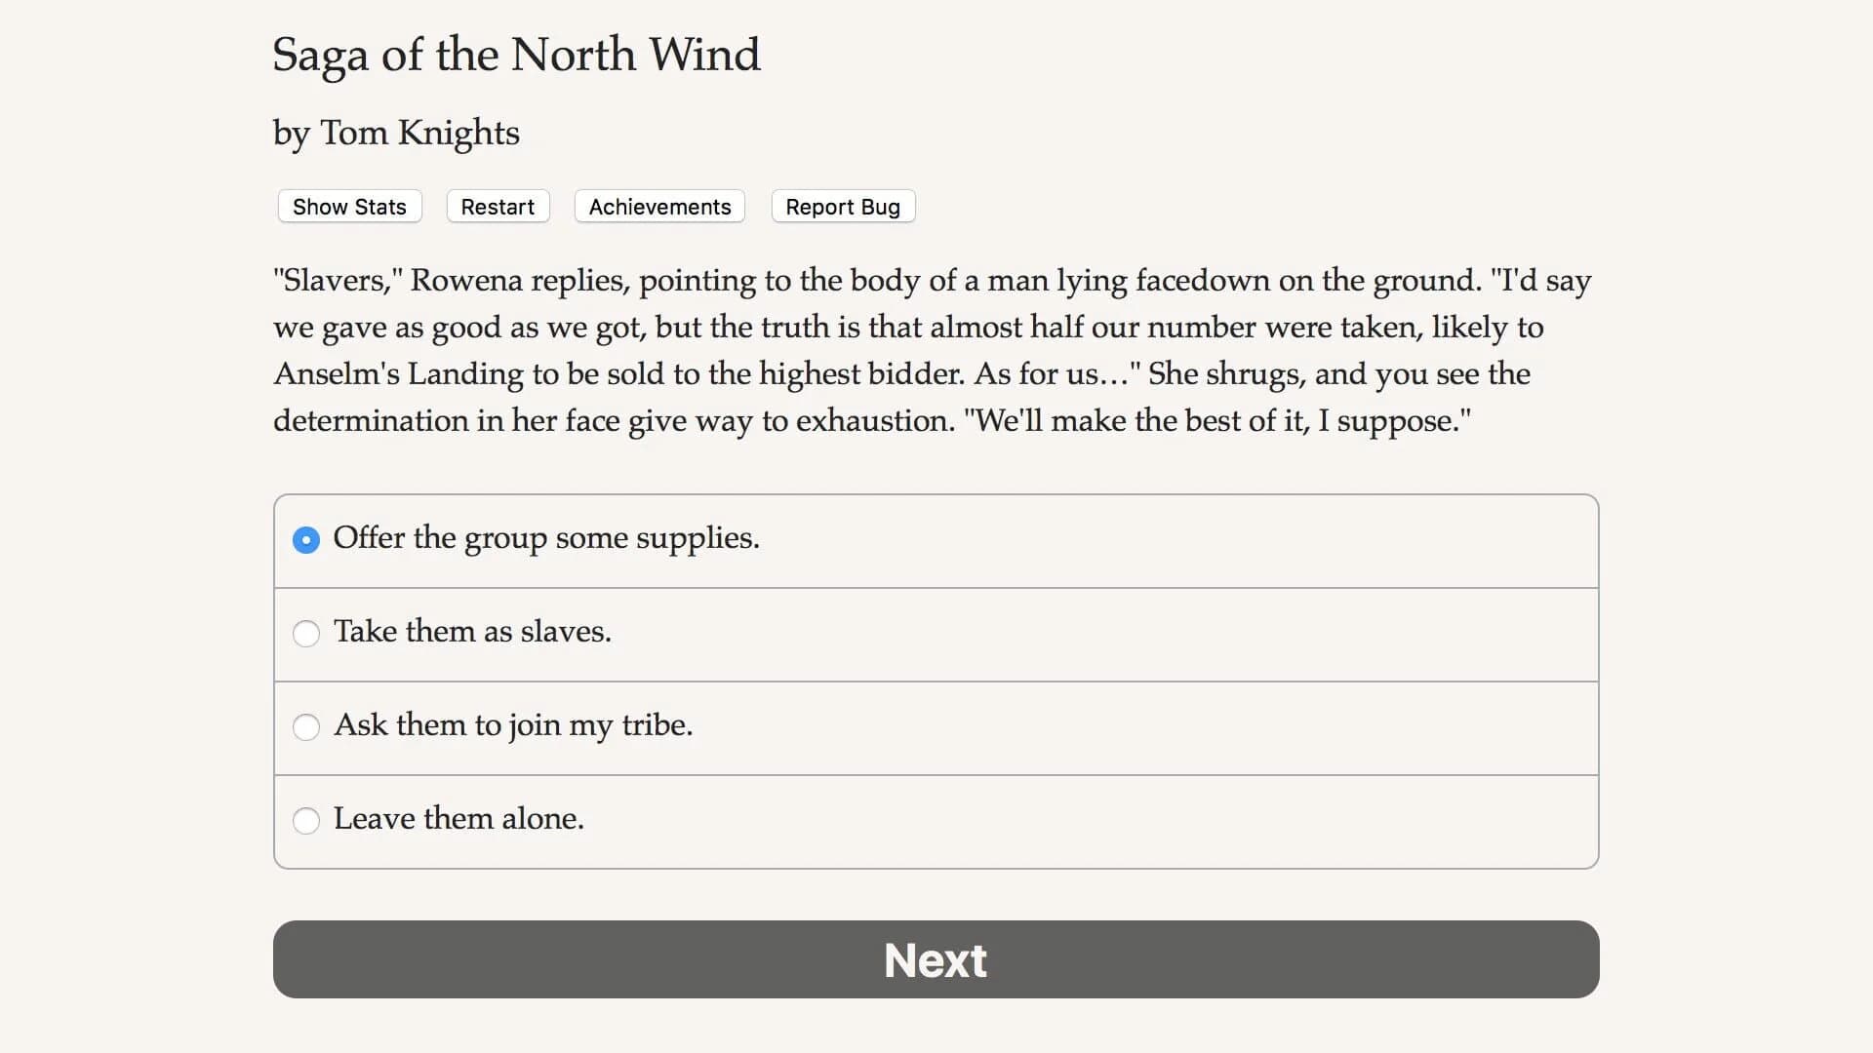Click the text 'Ask them to join my tribe'

pos(514,725)
